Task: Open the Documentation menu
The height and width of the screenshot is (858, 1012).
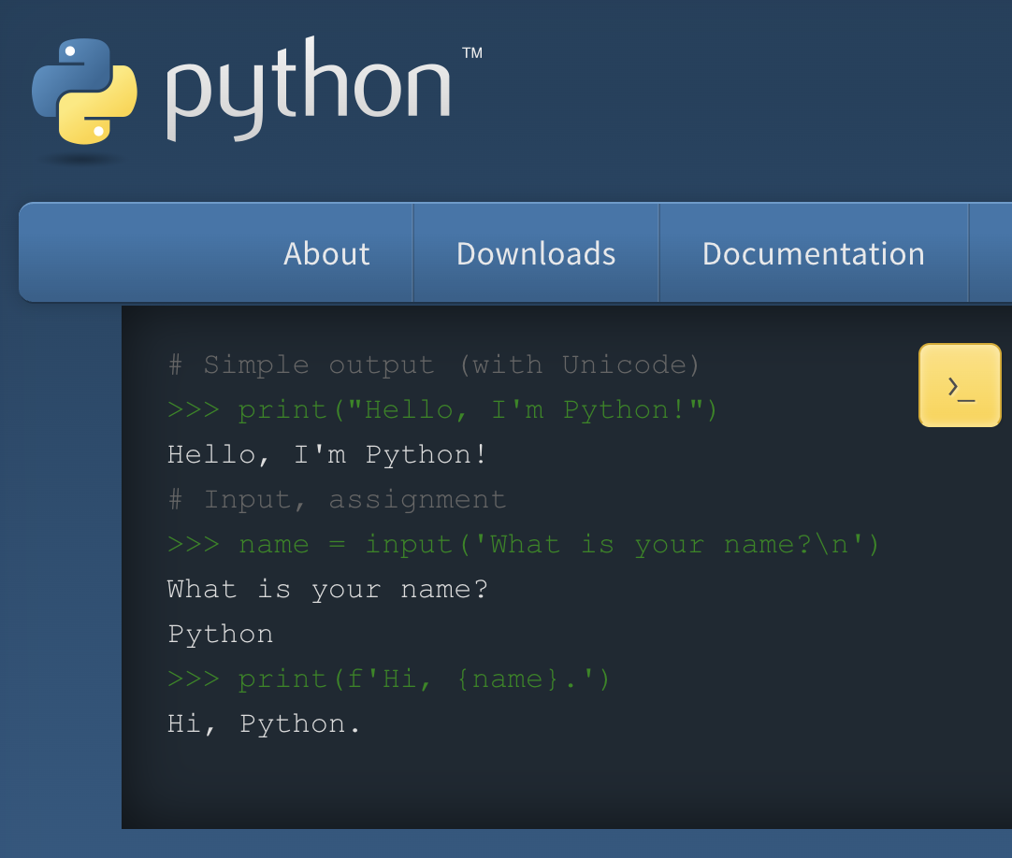Action: (813, 253)
